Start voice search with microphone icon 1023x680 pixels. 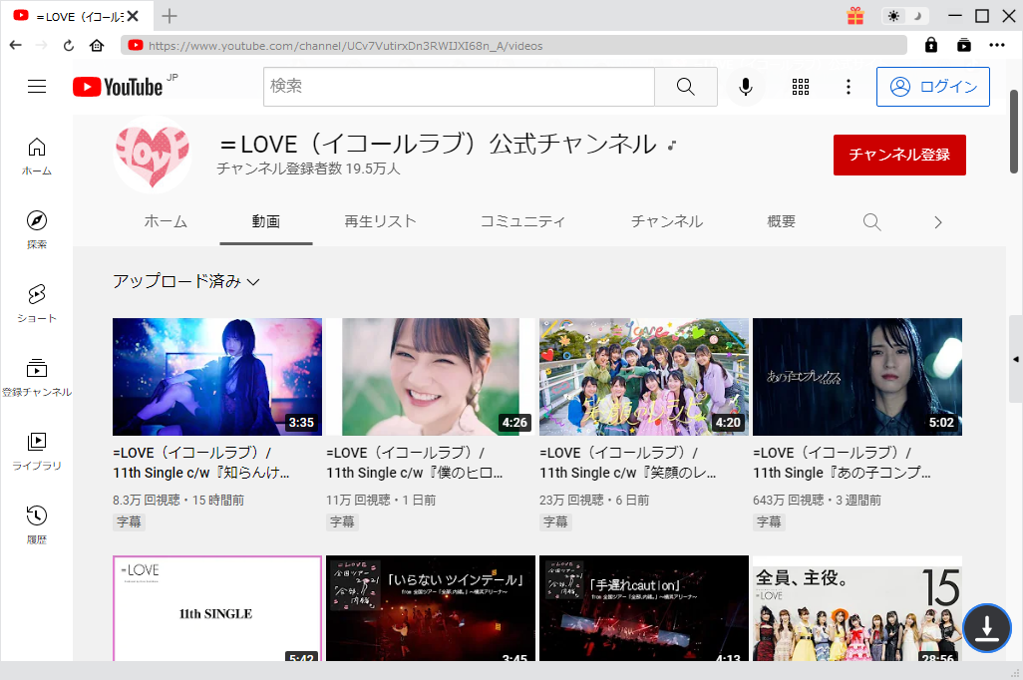tap(746, 86)
